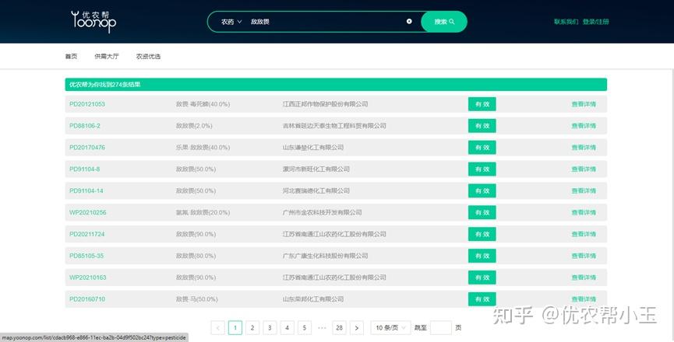Click 有效 status badge in PD88106-2 row
The width and height of the screenshot is (674, 342).
482,126
